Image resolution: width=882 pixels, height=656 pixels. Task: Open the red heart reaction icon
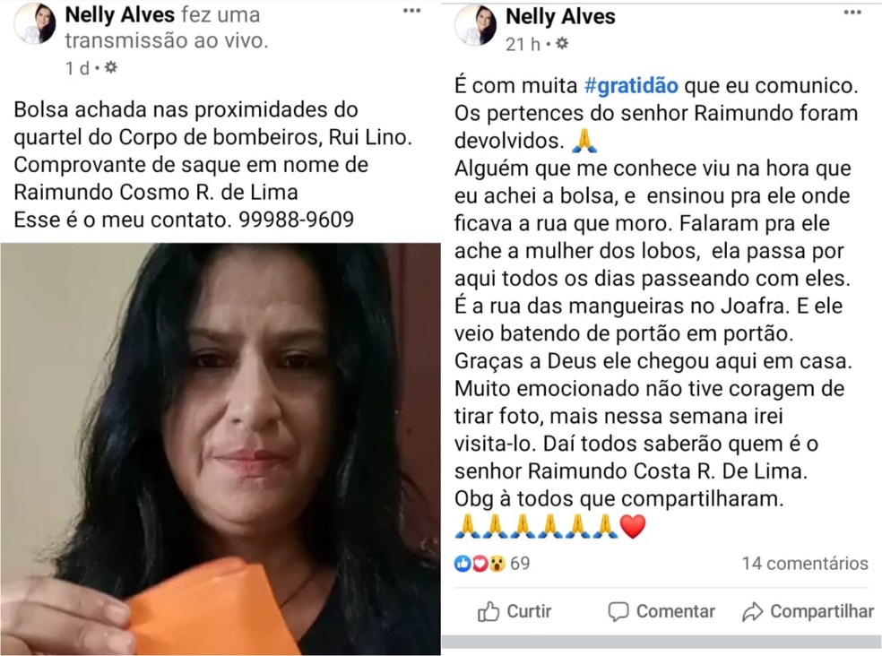tap(480, 563)
